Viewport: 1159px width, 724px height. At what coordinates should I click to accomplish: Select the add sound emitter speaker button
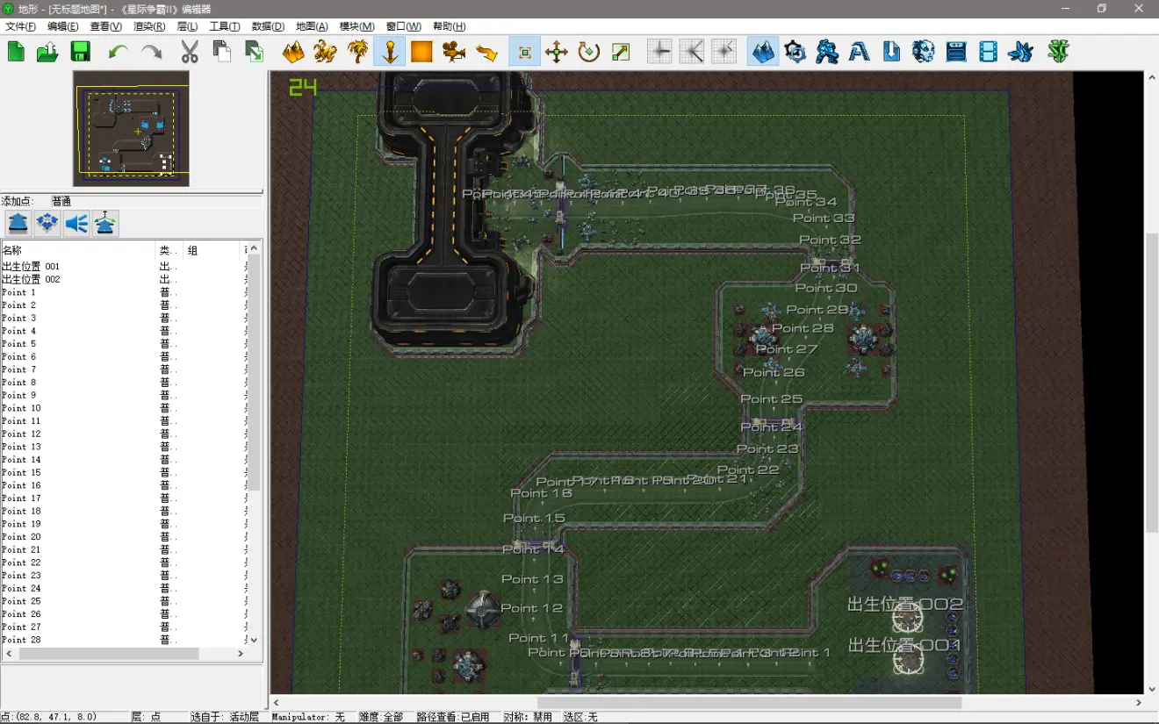pos(76,224)
